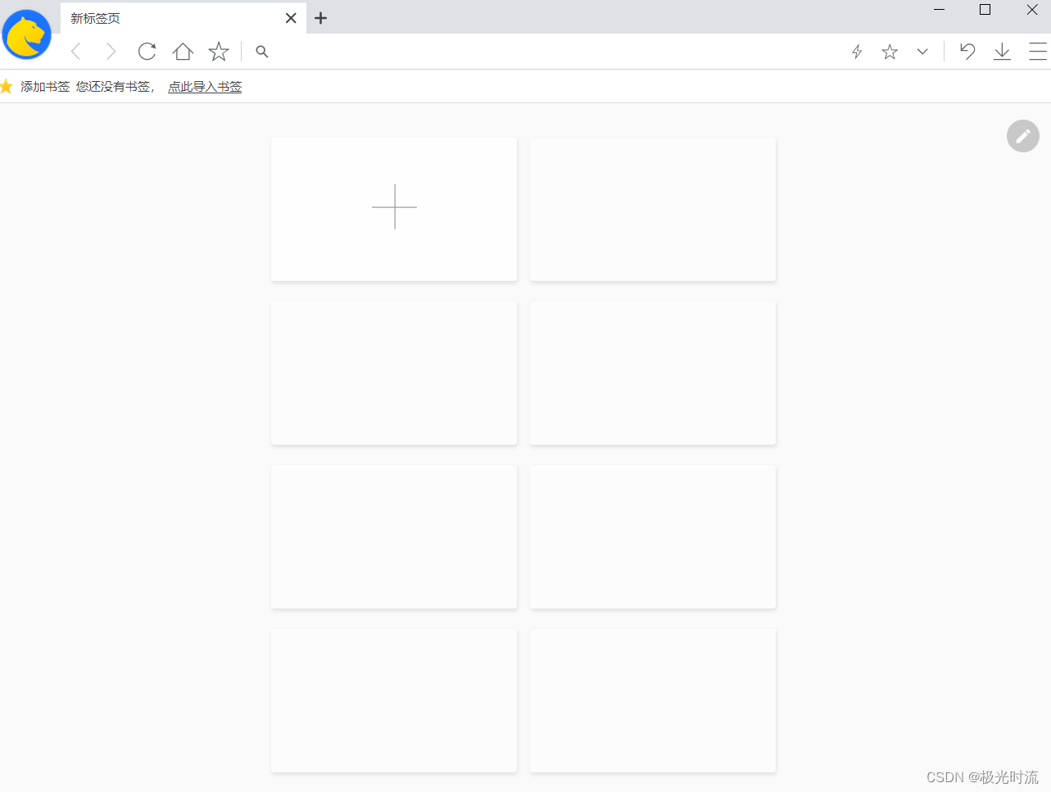The height and width of the screenshot is (792, 1051).
Task: Open the 点此导入书签 link
Action: coord(205,87)
